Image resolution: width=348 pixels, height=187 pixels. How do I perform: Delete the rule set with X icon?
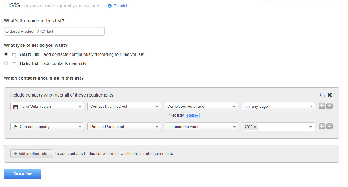[330, 95]
